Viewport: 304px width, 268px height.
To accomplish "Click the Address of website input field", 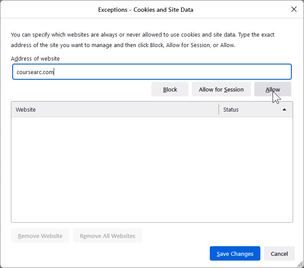I will (152, 71).
